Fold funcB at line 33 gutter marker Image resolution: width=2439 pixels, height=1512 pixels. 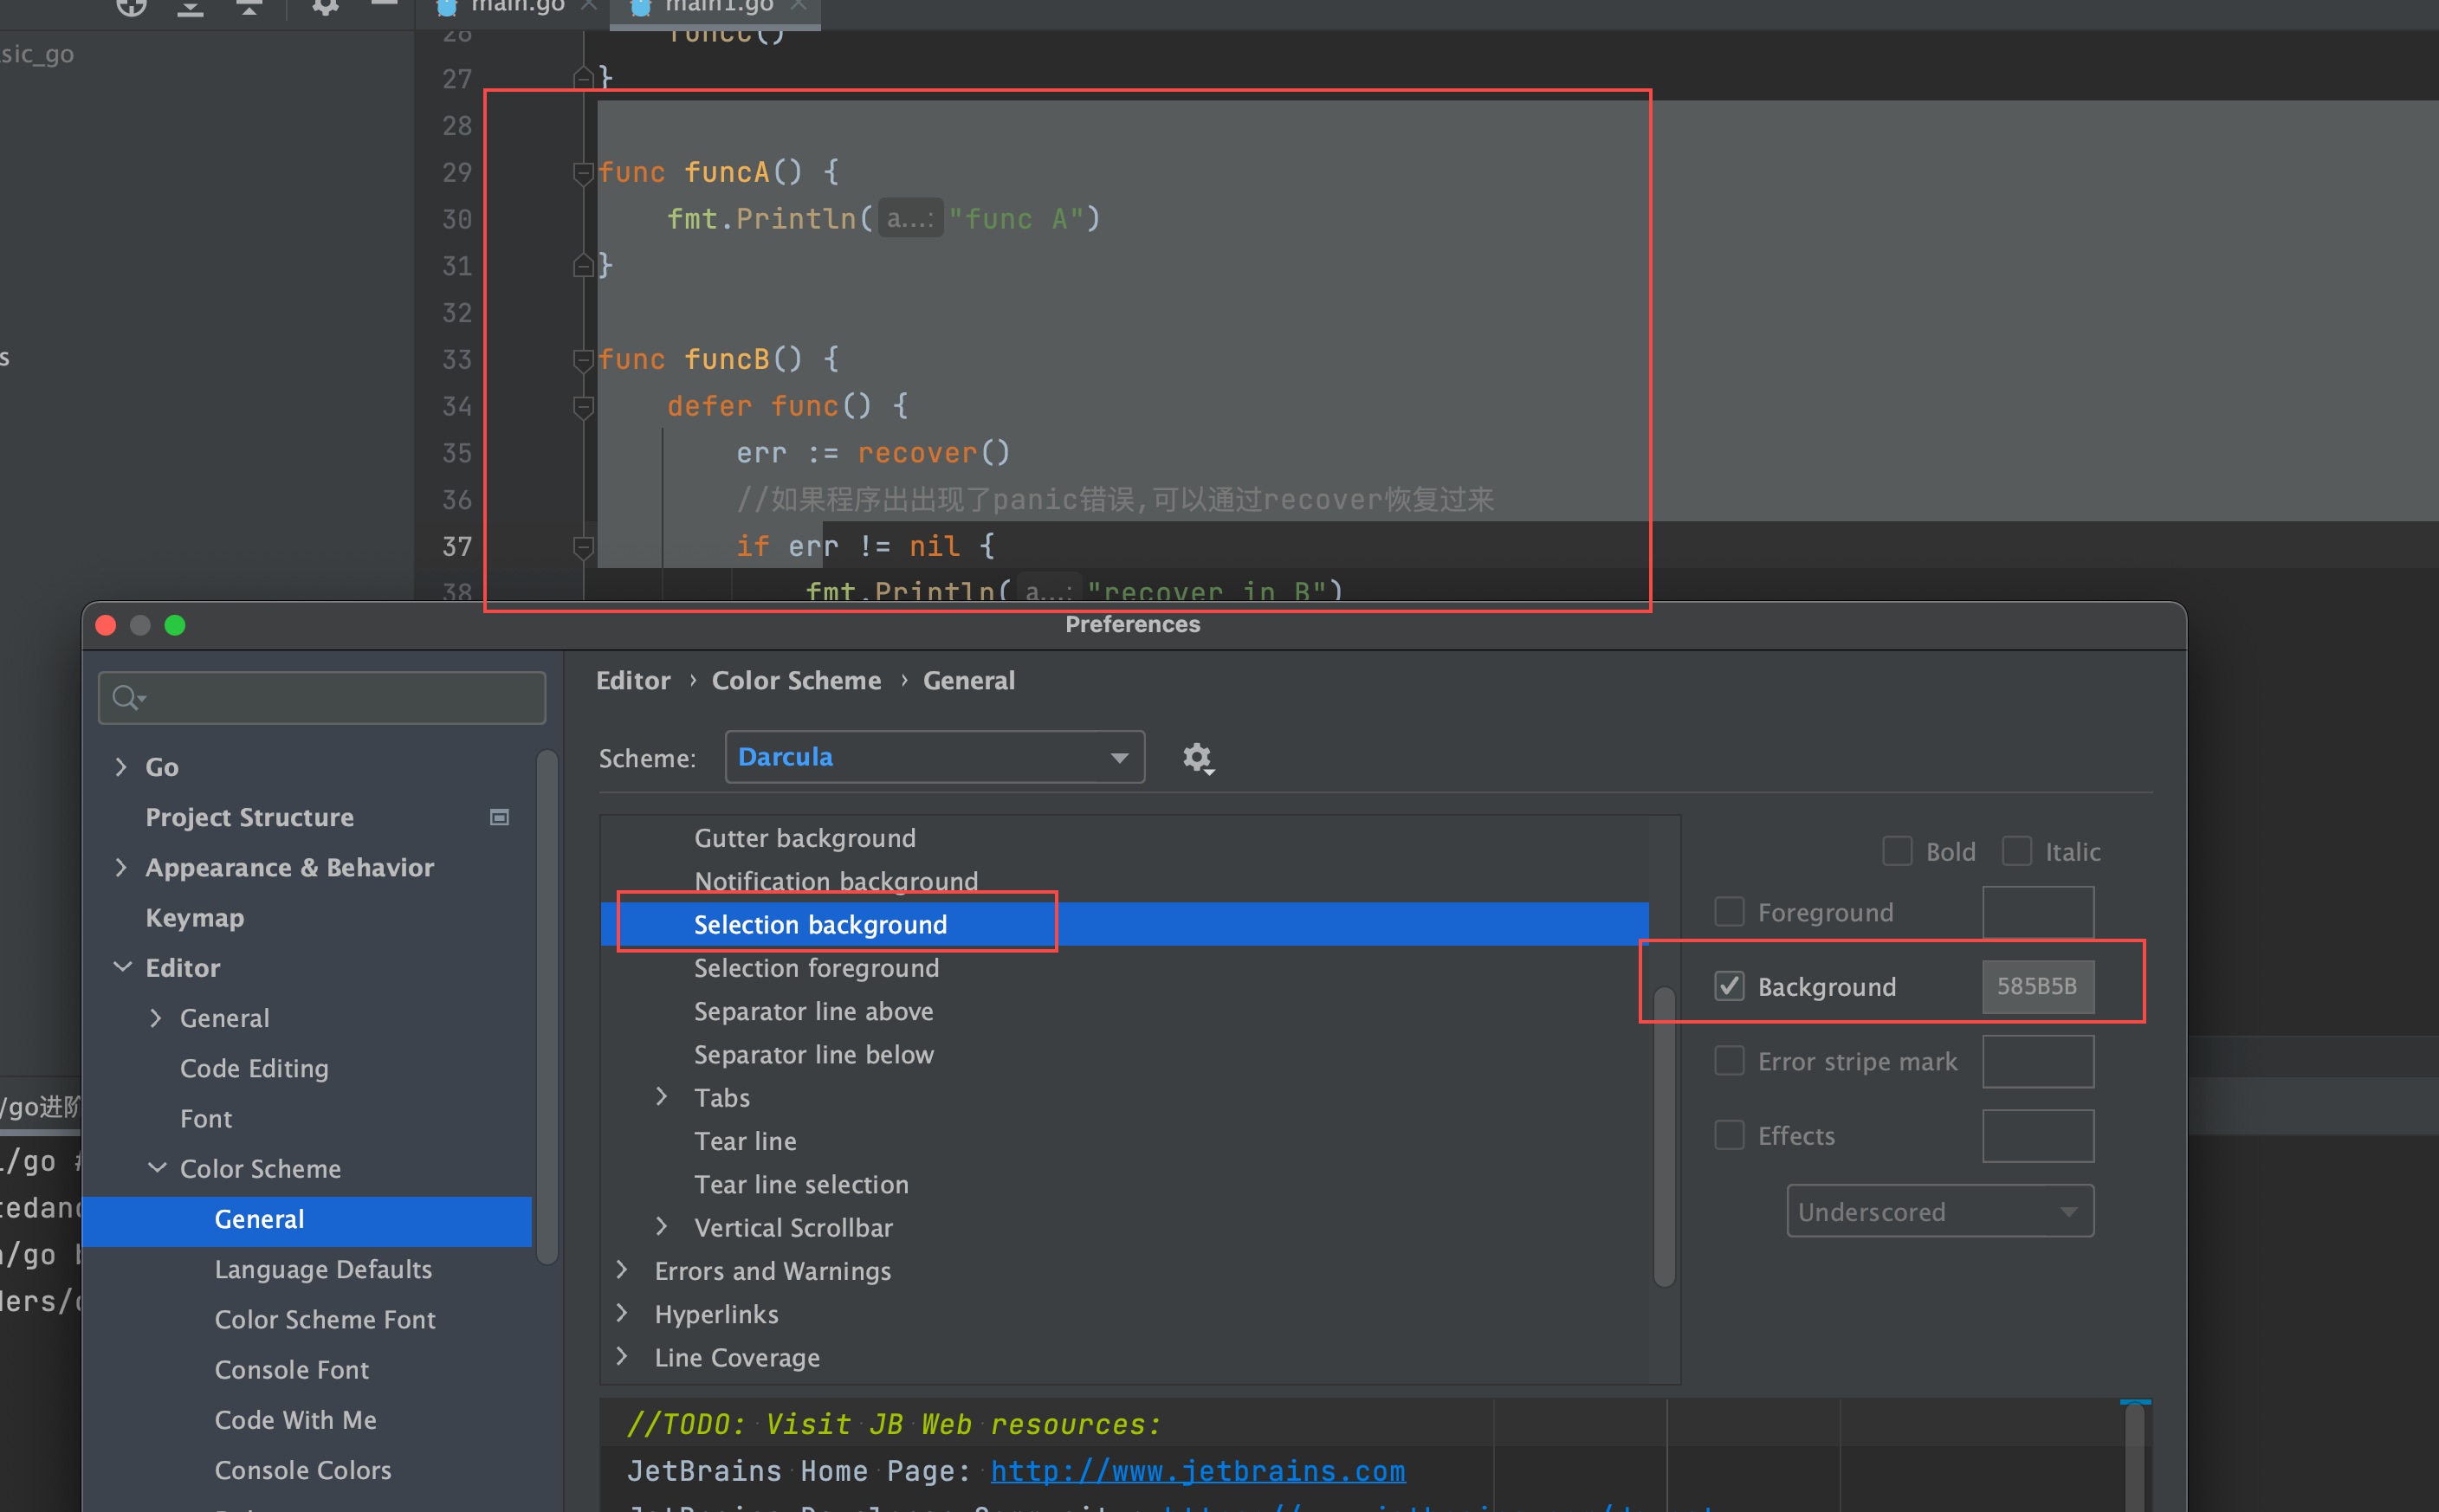[x=583, y=360]
